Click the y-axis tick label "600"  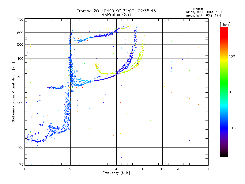(20, 33)
